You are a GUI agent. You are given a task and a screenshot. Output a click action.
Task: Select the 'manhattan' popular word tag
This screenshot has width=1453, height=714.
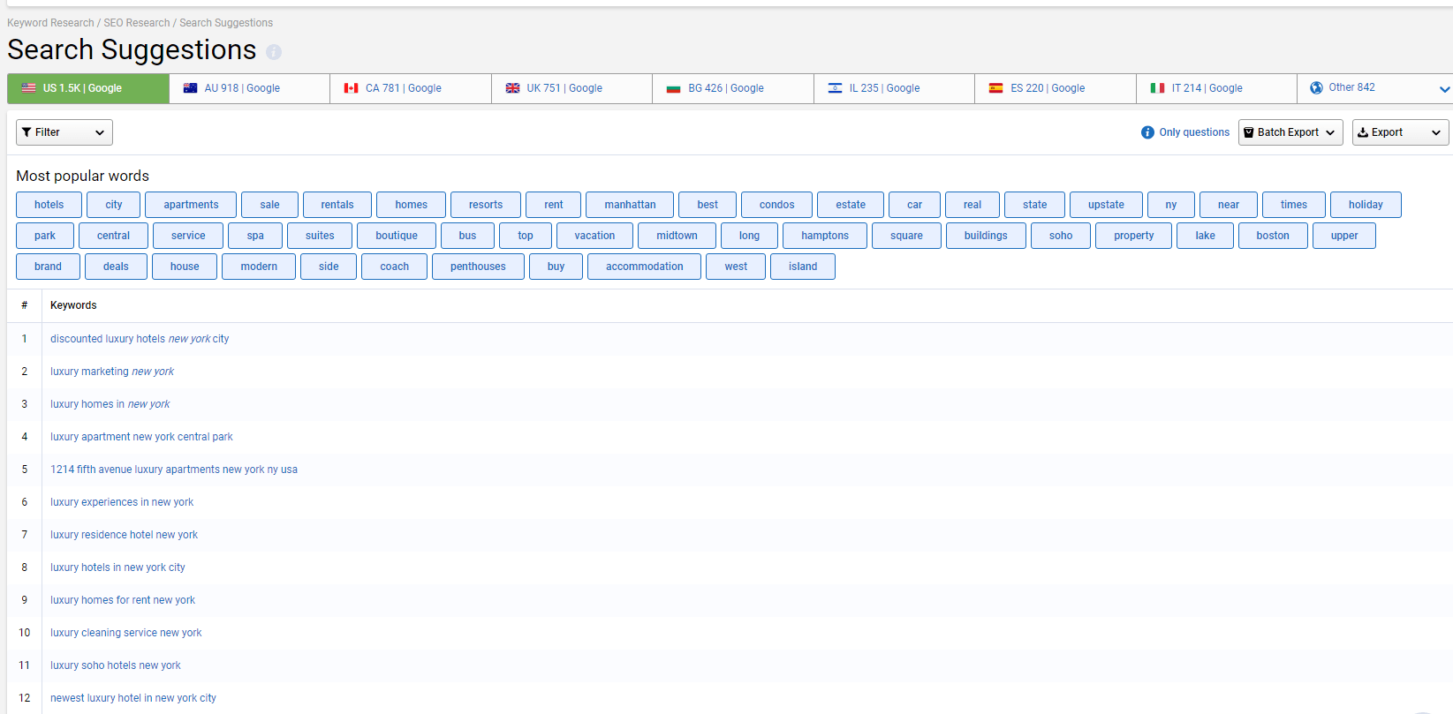click(630, 205)
